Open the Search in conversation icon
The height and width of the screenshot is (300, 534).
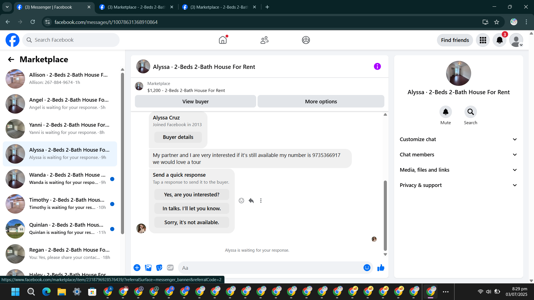pos(470,112)
